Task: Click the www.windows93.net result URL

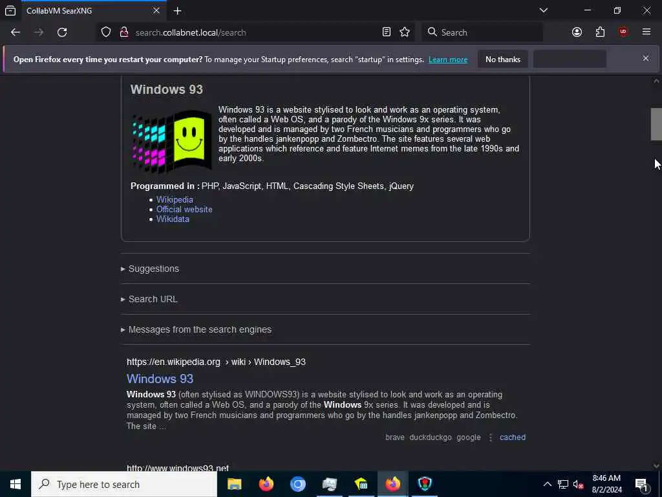Action: pyautogui.click(x=178, y=467)
